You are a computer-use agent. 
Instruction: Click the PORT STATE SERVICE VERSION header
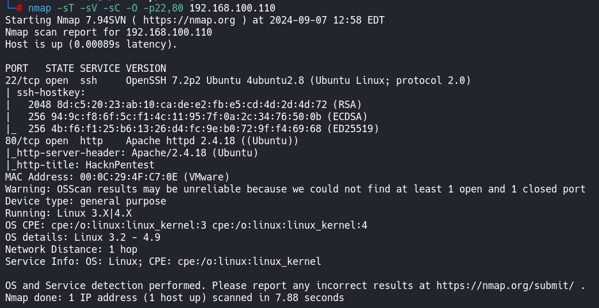click(85, 68)
